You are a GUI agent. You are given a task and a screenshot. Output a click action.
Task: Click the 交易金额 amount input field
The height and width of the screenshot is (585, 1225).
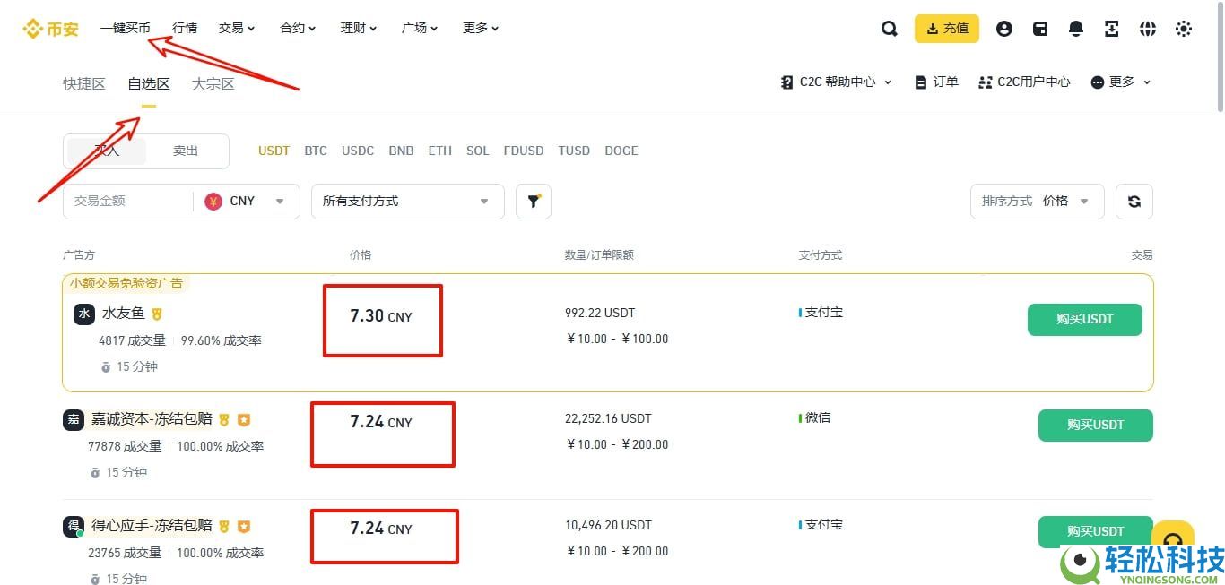pos(126,201)
